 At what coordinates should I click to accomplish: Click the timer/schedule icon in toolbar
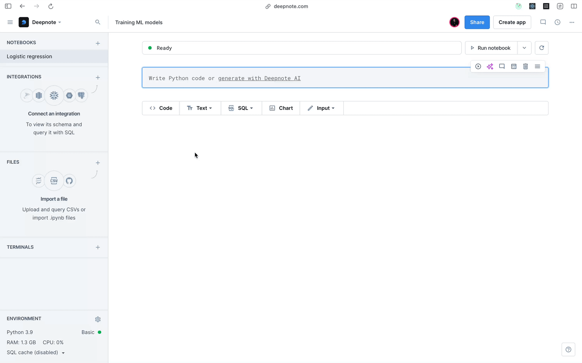(x=557, y=22)
